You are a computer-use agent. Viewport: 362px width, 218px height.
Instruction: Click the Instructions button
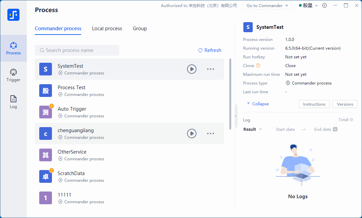point(314,104)
